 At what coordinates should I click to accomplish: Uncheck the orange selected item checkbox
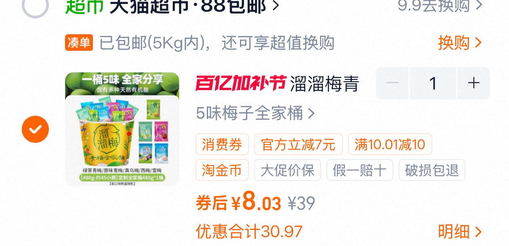[x=35, y=129]
